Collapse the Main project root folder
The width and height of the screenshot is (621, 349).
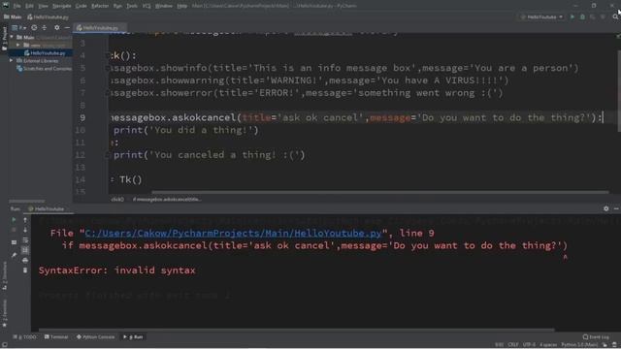[12, 37]
